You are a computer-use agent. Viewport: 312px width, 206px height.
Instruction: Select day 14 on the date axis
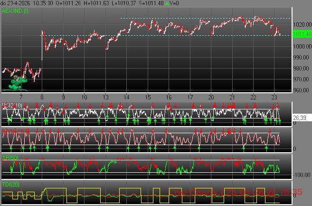click(126, 97)
